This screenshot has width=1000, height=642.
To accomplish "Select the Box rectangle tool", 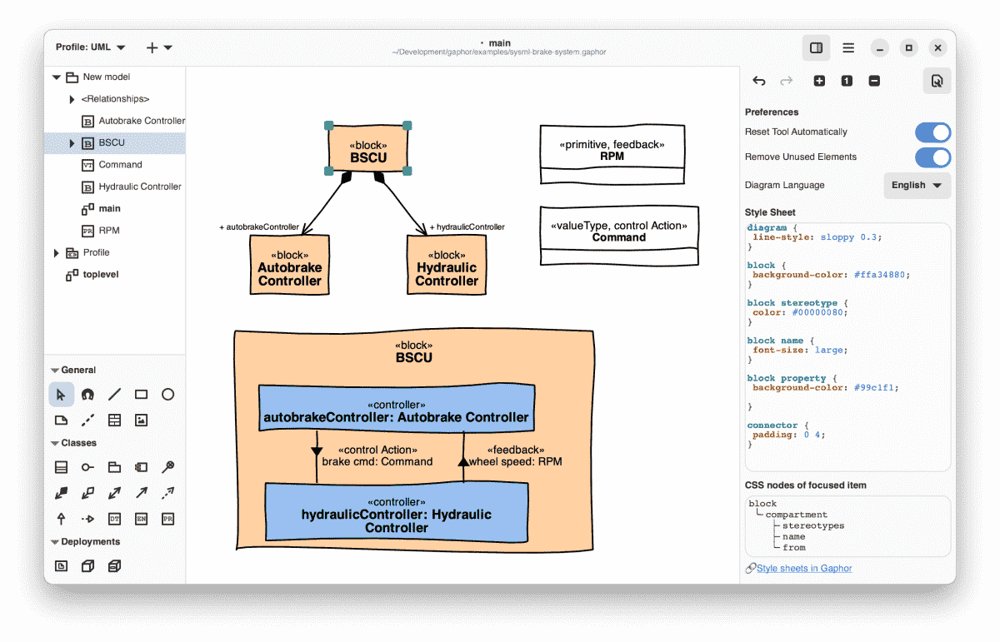I will click(141, 395).
